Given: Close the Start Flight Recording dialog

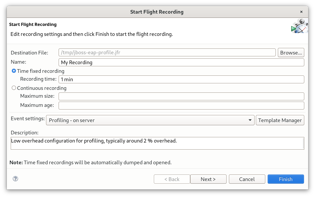Looking at the screenshot, I should point(301,12).
